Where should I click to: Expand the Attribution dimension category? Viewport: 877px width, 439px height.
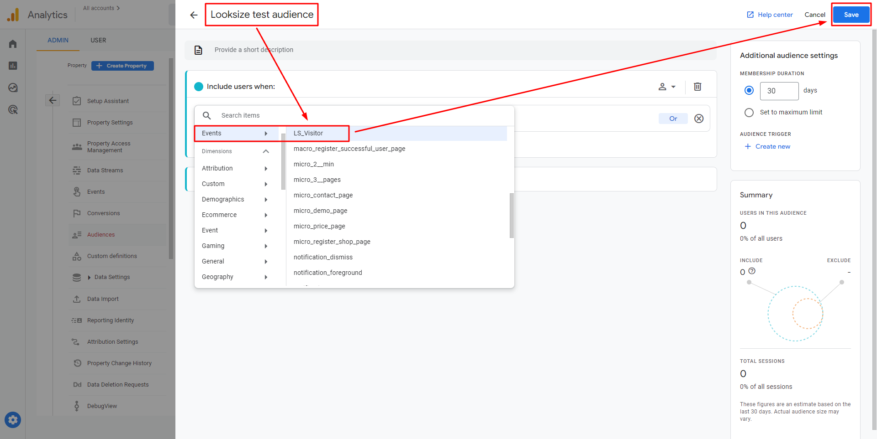pos(237,169)
